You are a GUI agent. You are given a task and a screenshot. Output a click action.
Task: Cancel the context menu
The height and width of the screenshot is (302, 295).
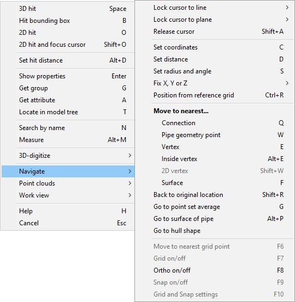(68, 223)
